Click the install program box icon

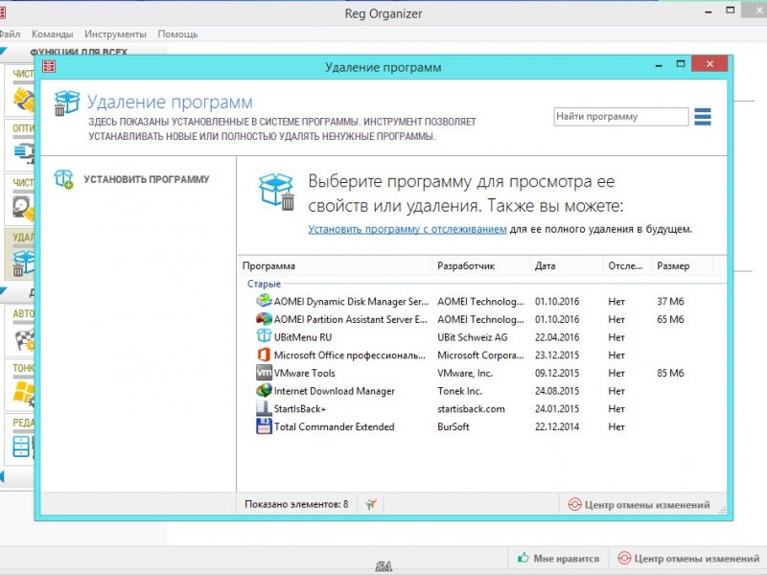pyautogui.click(x=63, y=179)
